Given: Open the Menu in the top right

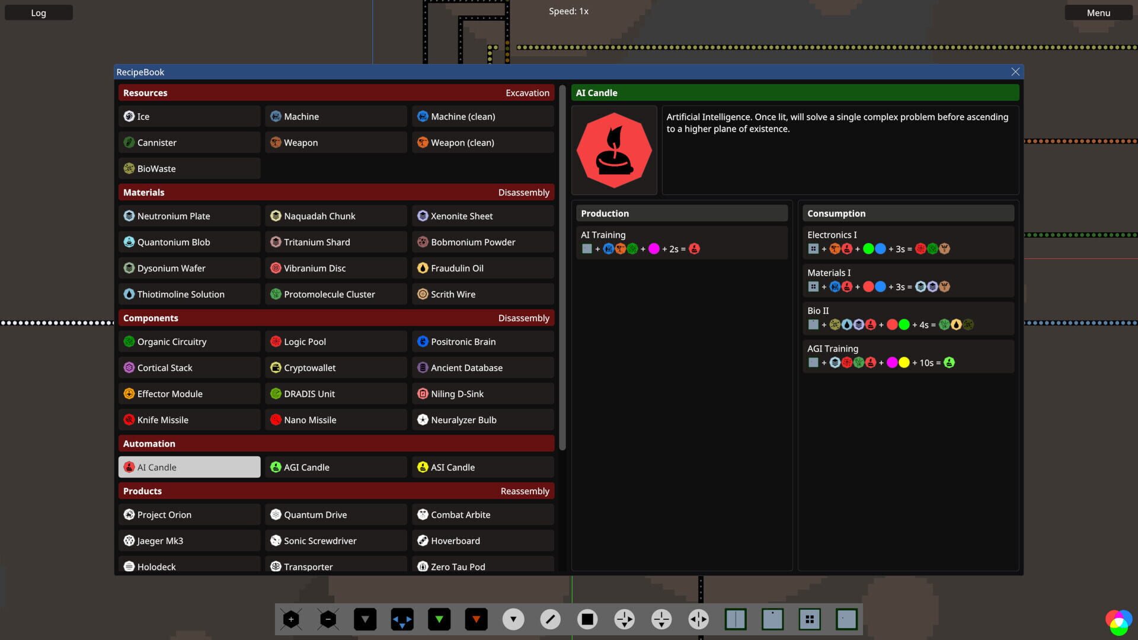Looking at the screenshot, I should tap(1098, 12).
